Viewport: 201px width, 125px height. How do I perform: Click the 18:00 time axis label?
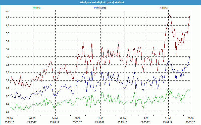coord(146,118)
